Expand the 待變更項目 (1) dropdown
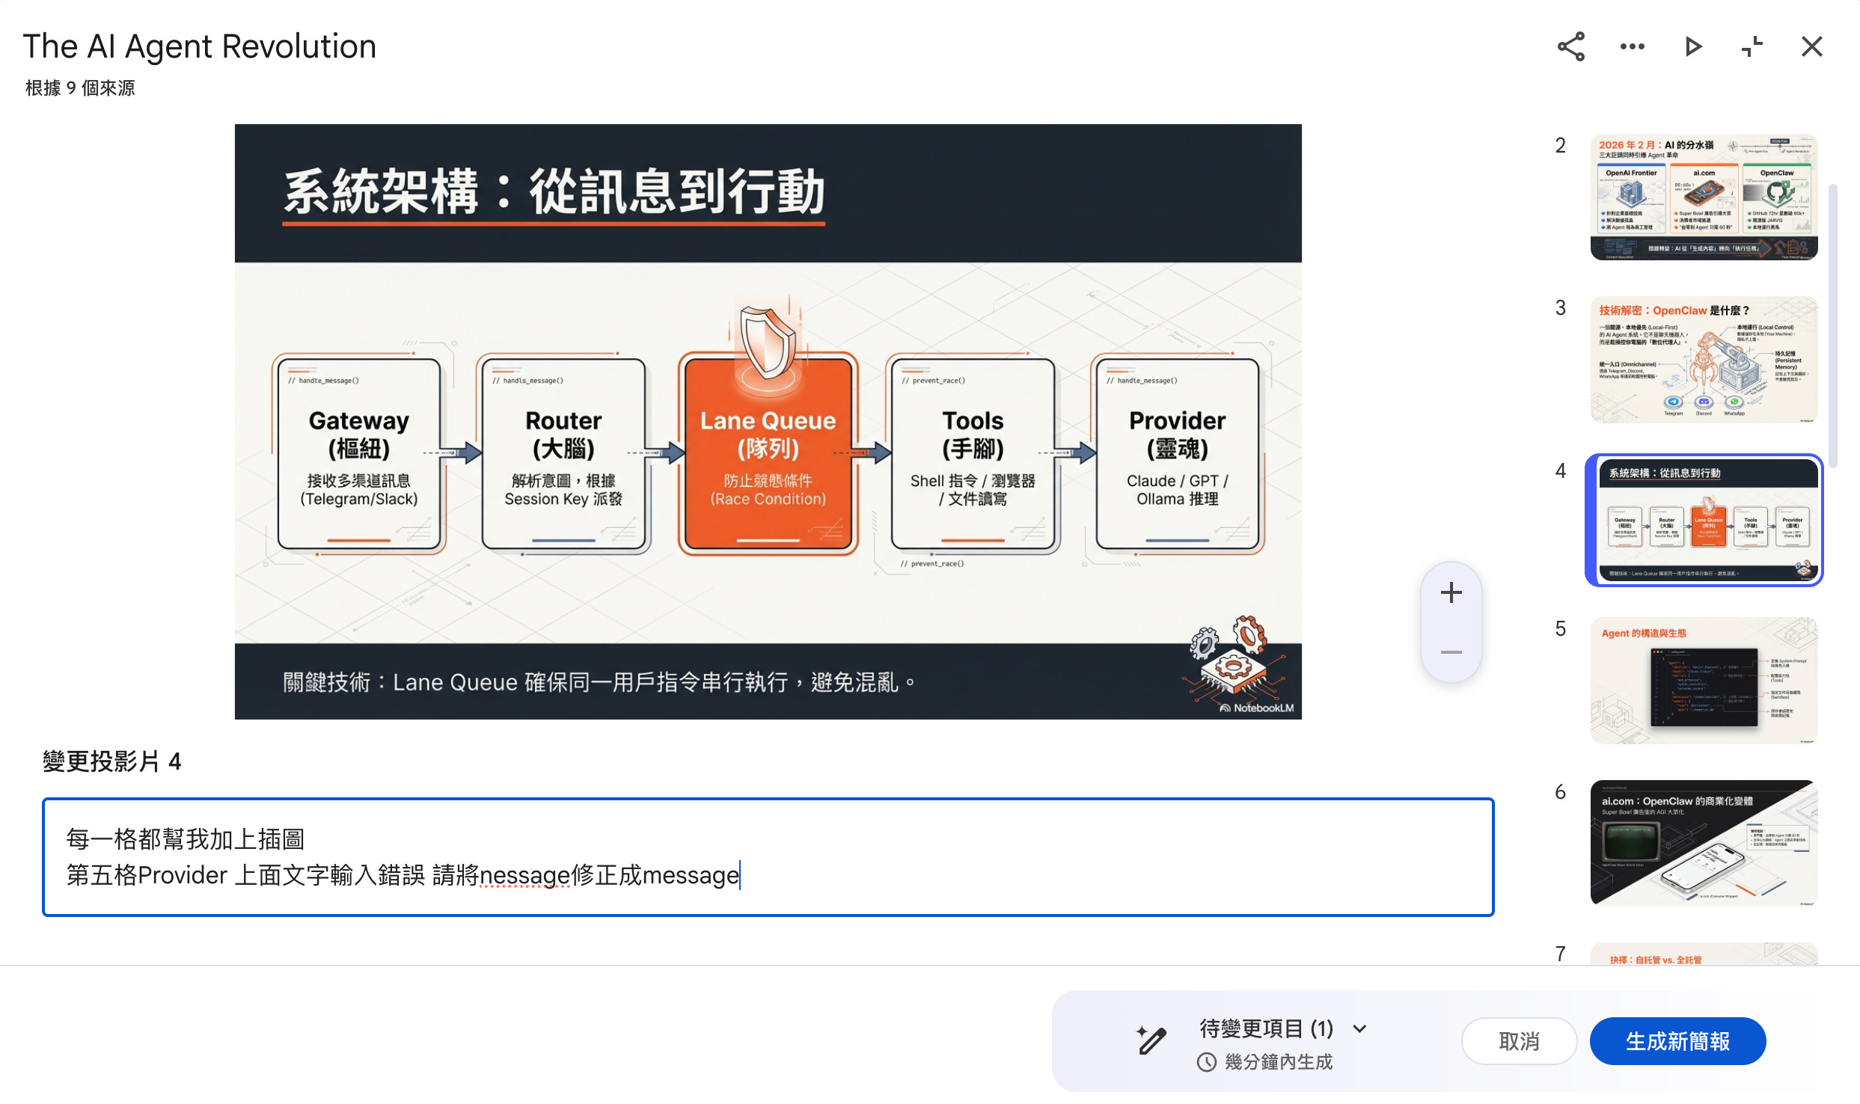The width and height of the screenshot is (1860, 1104). [1359, 1028]
